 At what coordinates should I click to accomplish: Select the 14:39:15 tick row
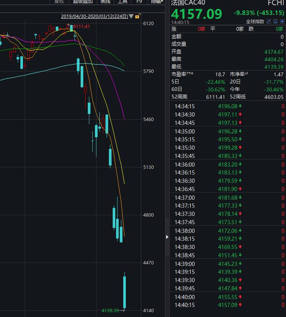point(228,272)
